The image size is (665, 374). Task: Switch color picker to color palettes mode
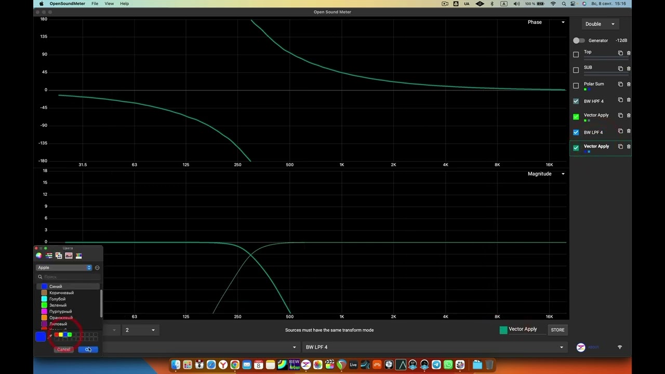pos(59,256)
